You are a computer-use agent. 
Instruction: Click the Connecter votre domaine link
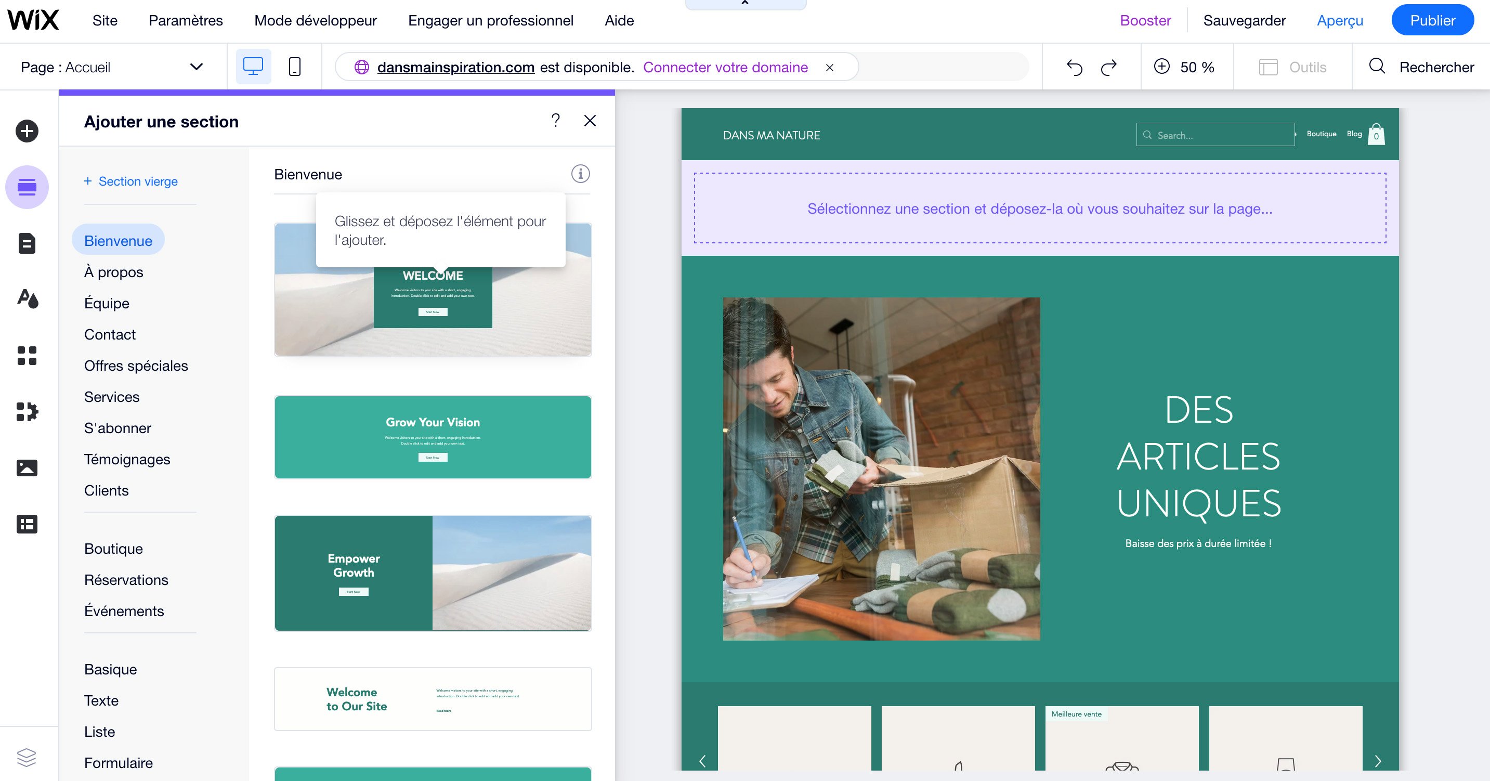click(x=725, y=67)
